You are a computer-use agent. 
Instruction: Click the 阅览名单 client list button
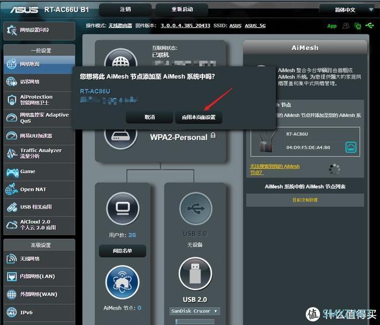click(122, 251)
